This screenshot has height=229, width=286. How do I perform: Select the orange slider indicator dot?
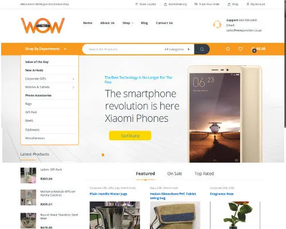click(x=103, y=155)
